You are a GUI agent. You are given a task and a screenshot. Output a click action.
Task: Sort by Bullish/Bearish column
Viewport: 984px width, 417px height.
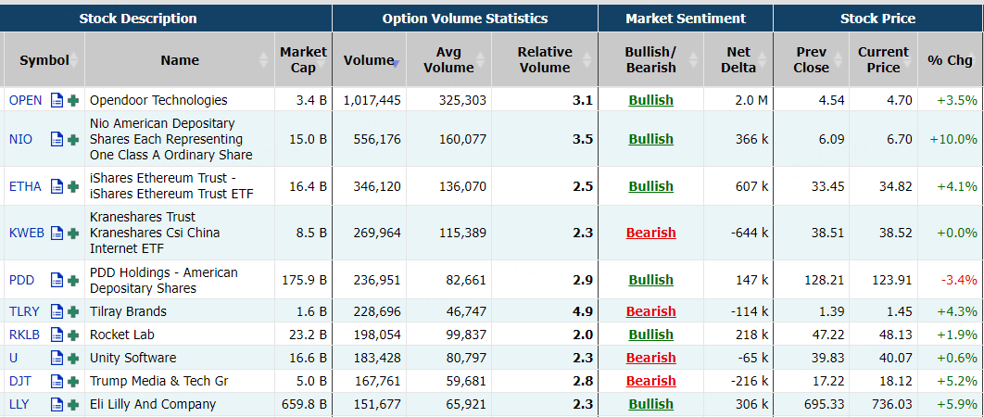(x=650, y=60)
